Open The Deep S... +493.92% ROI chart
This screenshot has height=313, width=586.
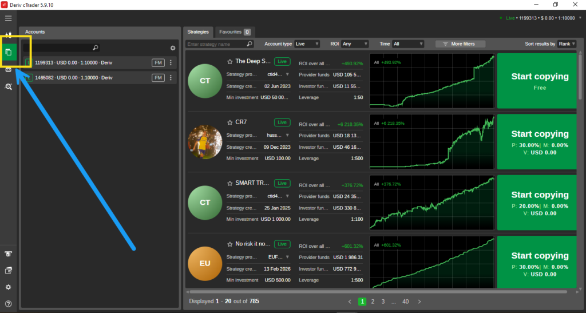click(433, 81)
